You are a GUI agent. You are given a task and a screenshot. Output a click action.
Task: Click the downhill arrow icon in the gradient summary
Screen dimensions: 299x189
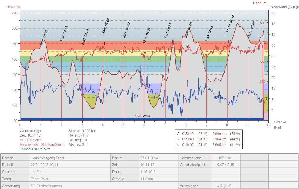tap(178, 144)
